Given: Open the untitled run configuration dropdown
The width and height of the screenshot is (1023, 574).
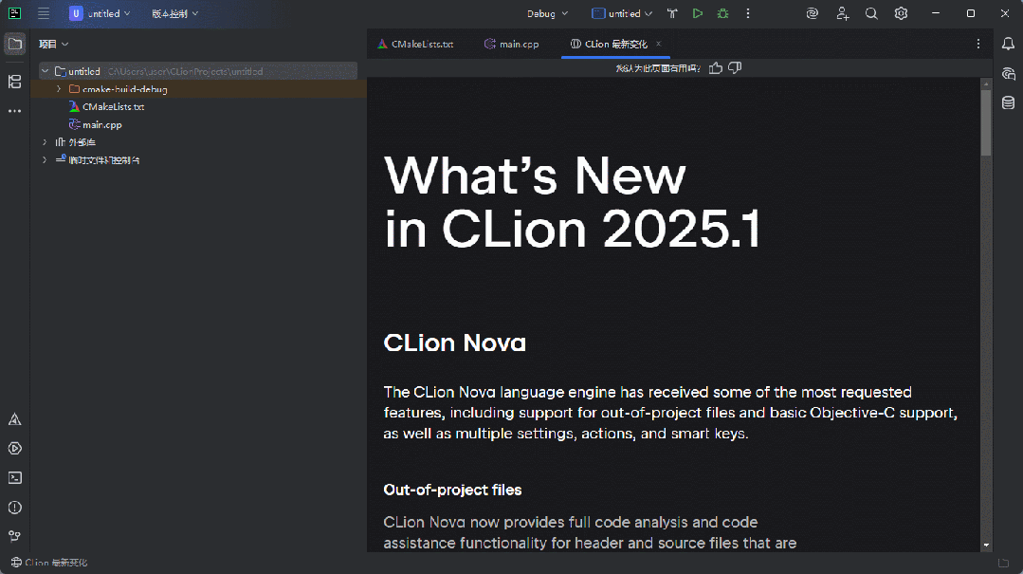Looking at the screenshot, I should click(622, 13).
